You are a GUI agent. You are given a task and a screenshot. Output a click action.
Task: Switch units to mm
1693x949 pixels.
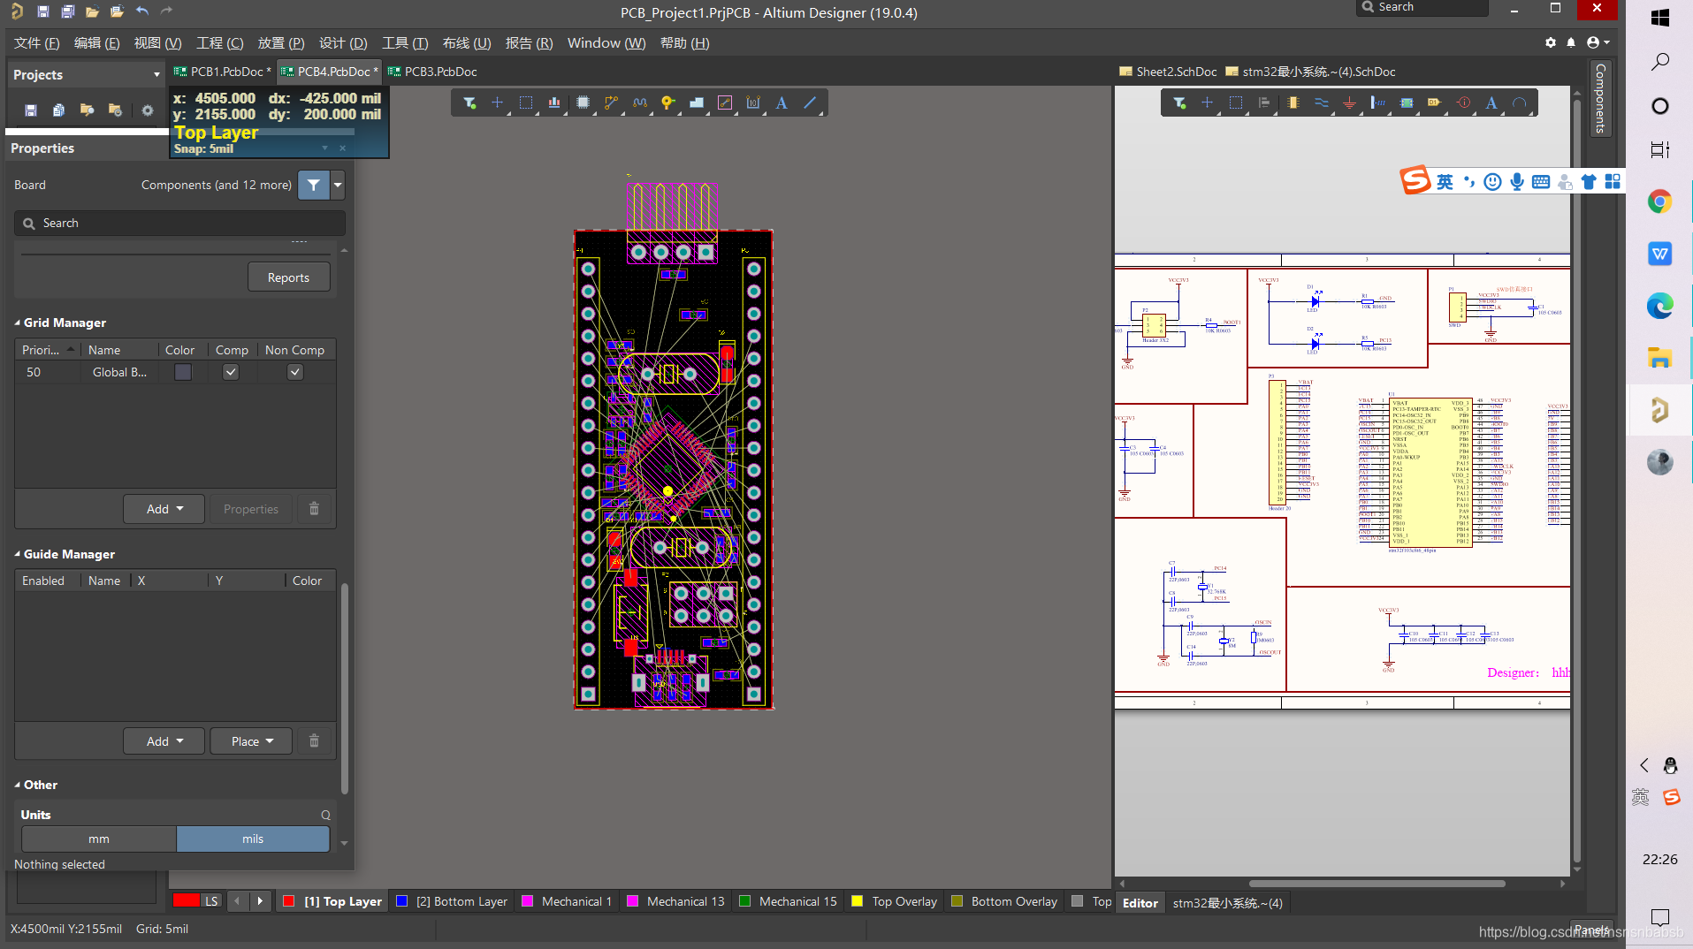click(99, 839)
